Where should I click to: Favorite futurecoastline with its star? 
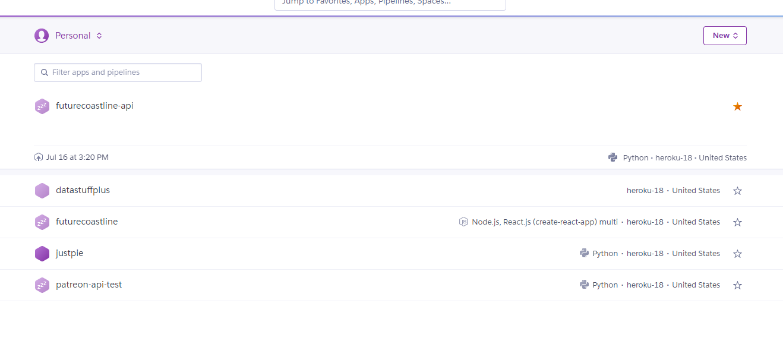(x=737, y=222)
